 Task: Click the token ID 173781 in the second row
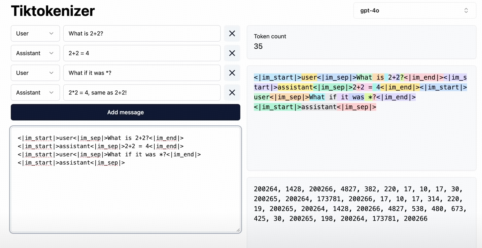329,199
